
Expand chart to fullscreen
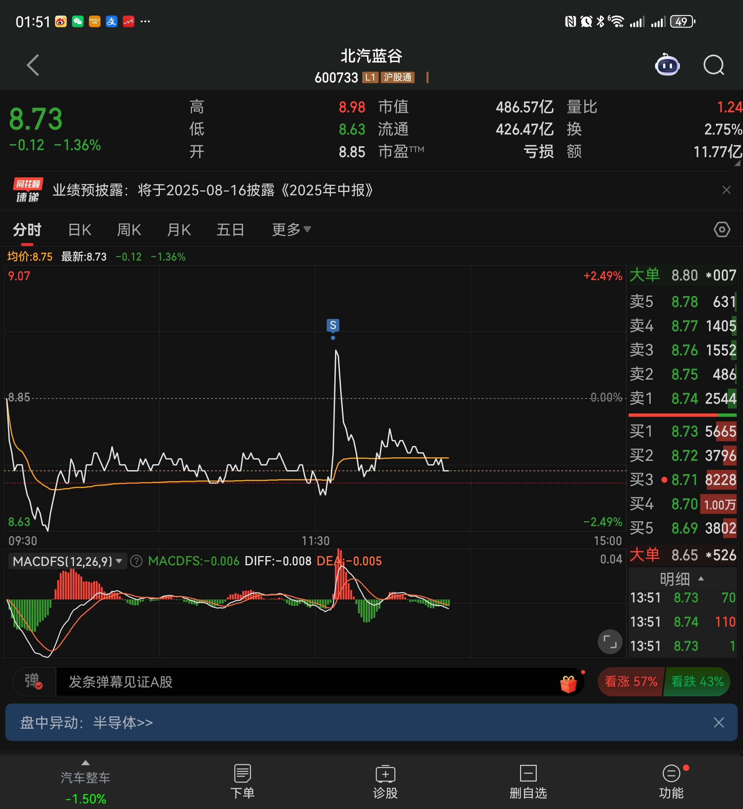point(610,642)
